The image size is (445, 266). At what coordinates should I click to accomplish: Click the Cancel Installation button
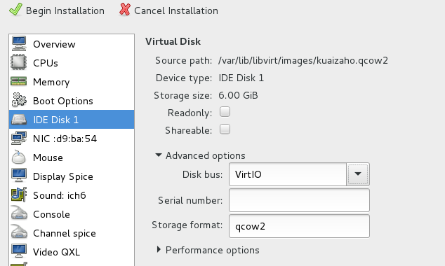coord(168,10)
